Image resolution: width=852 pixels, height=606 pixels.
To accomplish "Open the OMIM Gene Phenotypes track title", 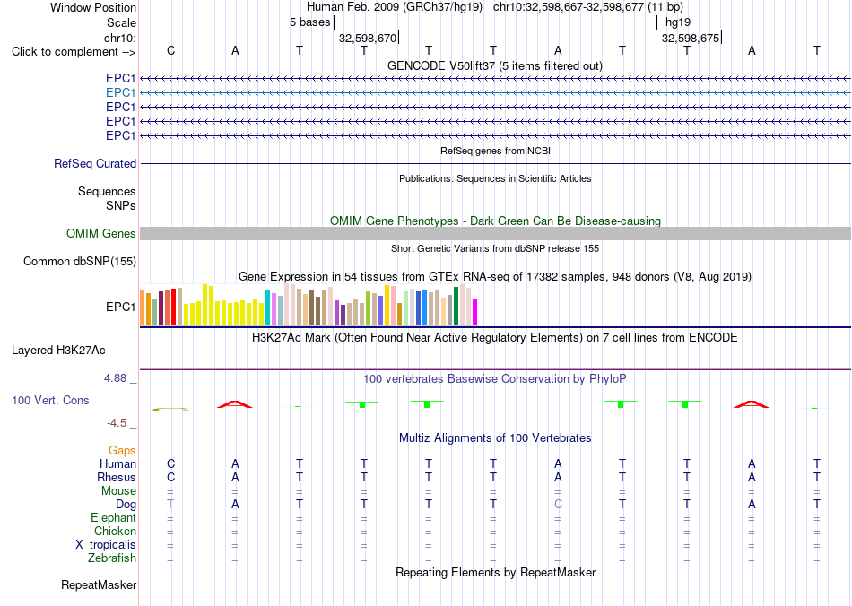I will [495, 221].
